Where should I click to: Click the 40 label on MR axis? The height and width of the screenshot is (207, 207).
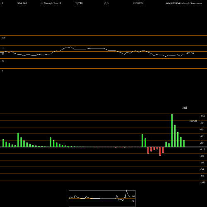point(202,136)
